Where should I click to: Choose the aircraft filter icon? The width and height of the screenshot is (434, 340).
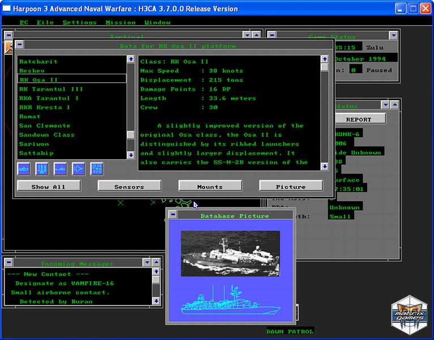78,168
